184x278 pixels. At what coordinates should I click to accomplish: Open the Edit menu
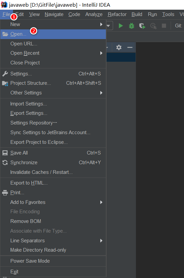point(20,14)
